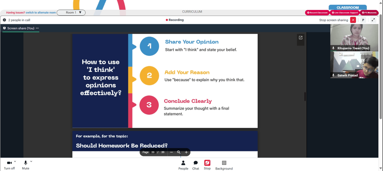Image resolution: width=383 pixels, height=171 pixels.
Task: Zoom in the presentation with plus icon
Action: (186, 152)
